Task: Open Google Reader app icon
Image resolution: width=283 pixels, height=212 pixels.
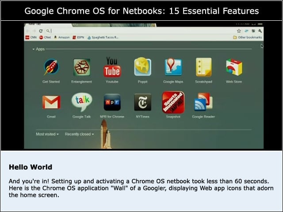Action: 203,102
